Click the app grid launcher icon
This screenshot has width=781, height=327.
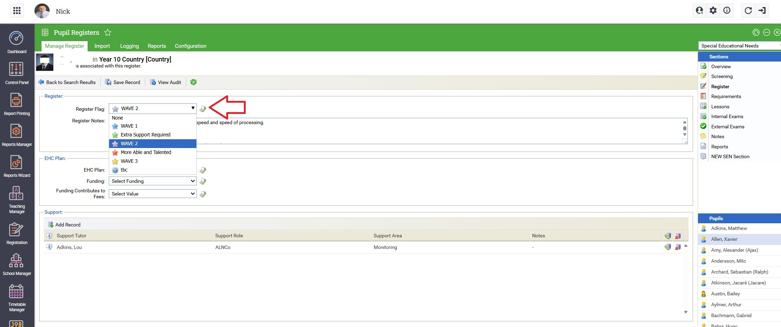(x=17, y=11)
